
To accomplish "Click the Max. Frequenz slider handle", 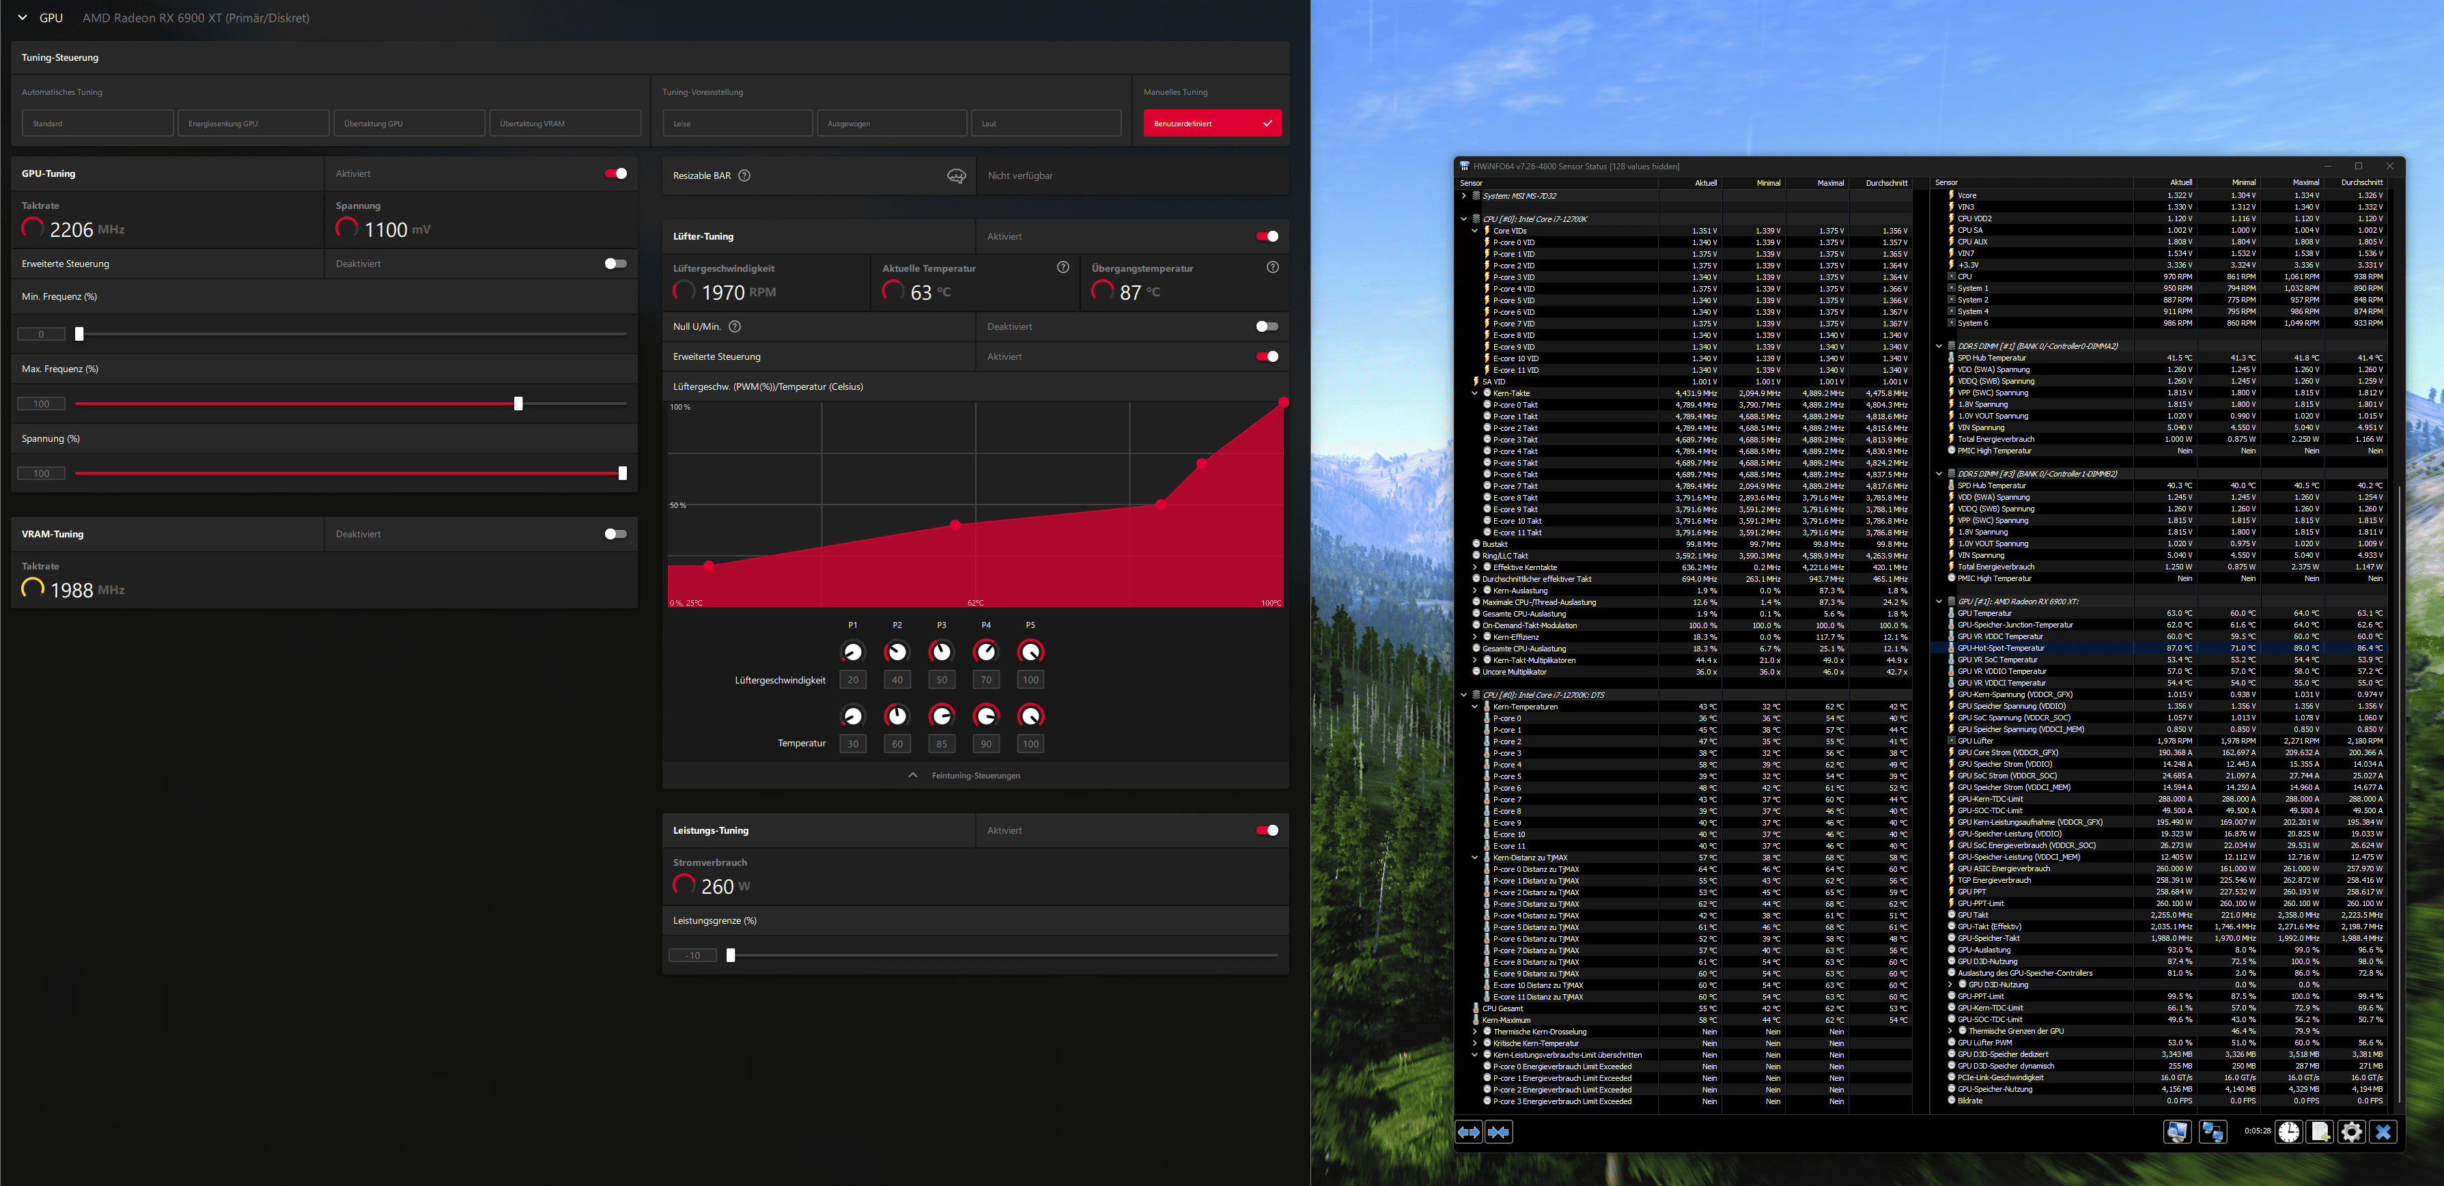I will point(518,404).
